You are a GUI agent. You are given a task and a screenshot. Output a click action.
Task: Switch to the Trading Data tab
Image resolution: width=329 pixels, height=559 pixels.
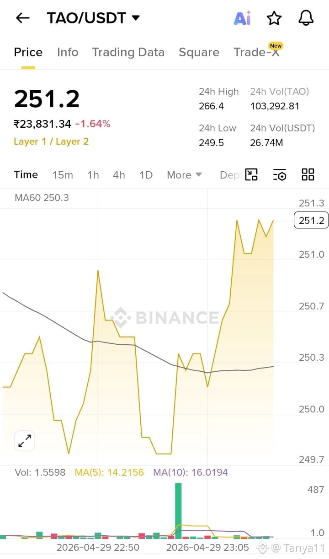(x=128, y=52)
